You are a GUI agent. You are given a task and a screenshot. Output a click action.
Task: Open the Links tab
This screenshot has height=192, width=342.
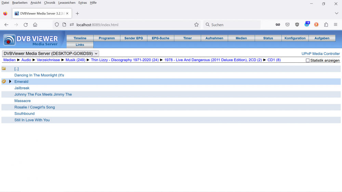[80, 45]
